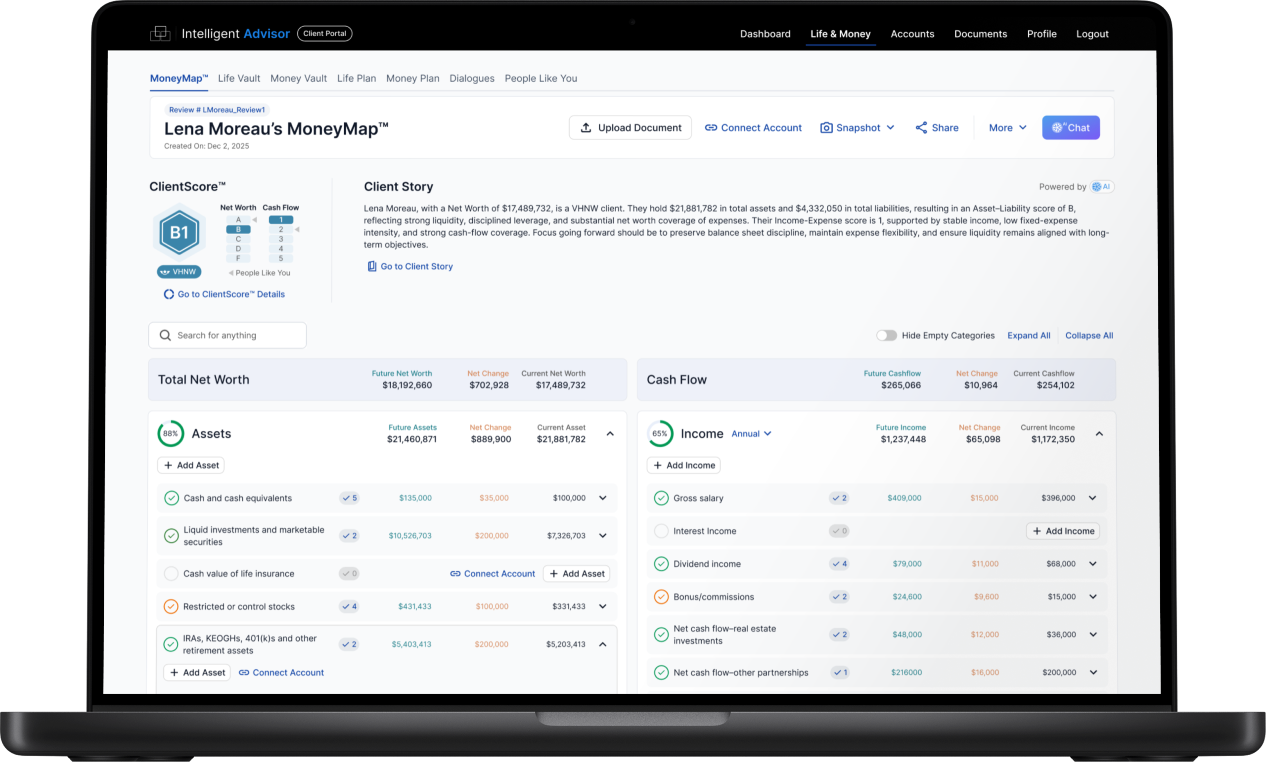Click the search magnifier icon
Viewport: 1266px width, 762px height.
click(165, 336)
